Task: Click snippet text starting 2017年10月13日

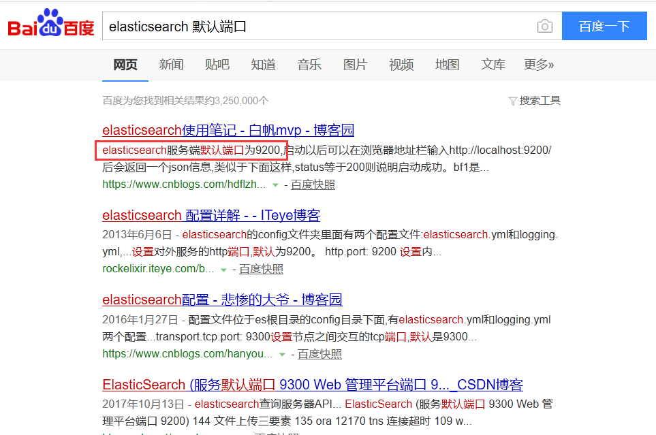Action: (328, 413)
